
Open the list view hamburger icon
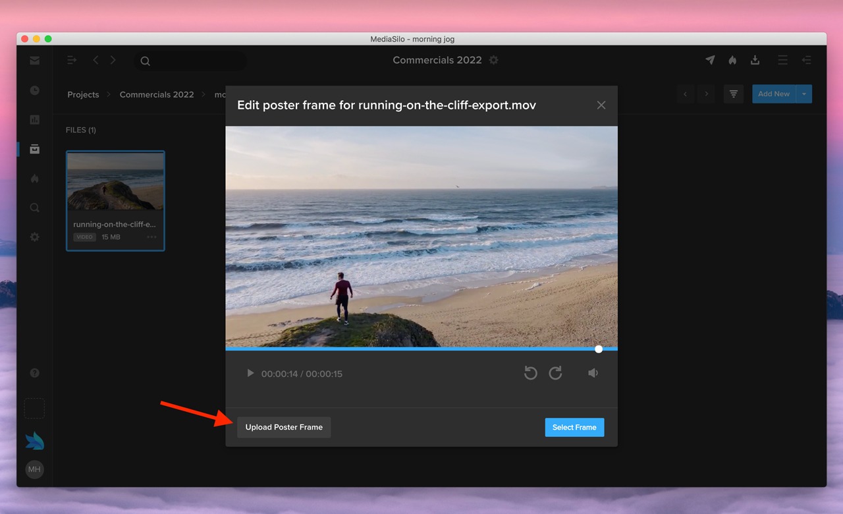pyautogui.click(x=782, y=60)
